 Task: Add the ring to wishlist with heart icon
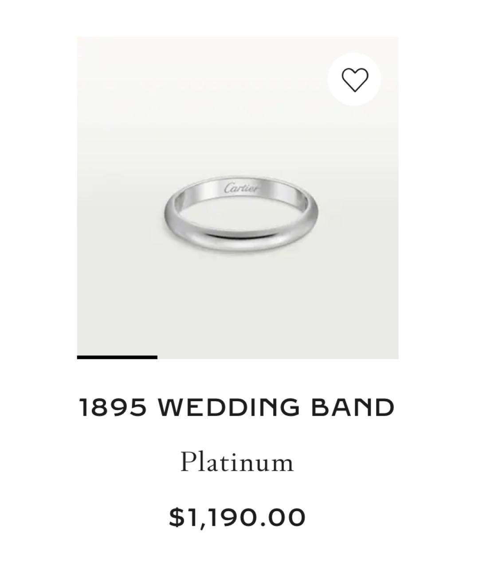pos(354,79)
